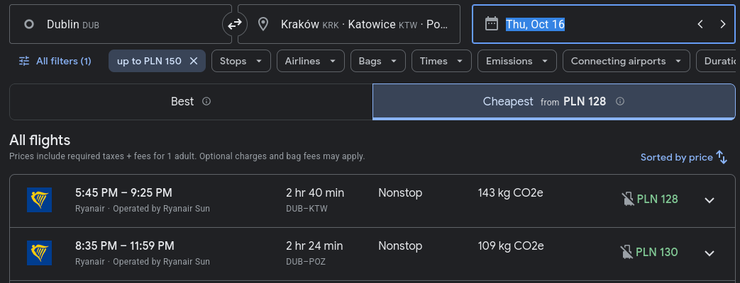Click the no-carry-on-bag icon beside PLN 128
Viewport: 740px width, 283px height.
tap(628, 200)
